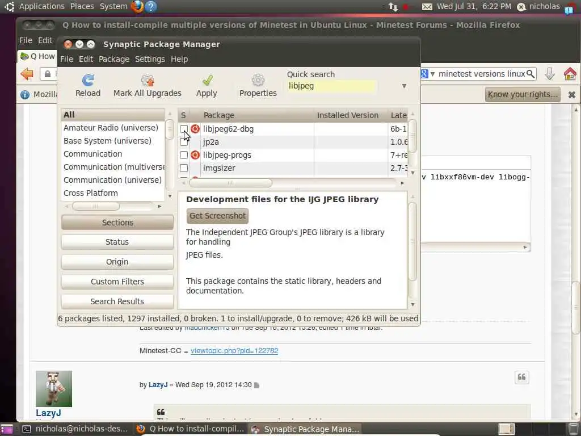Open the Settings menu in Synaptic
The height and width of the screenshot is (436, 581).
(150, 59)
